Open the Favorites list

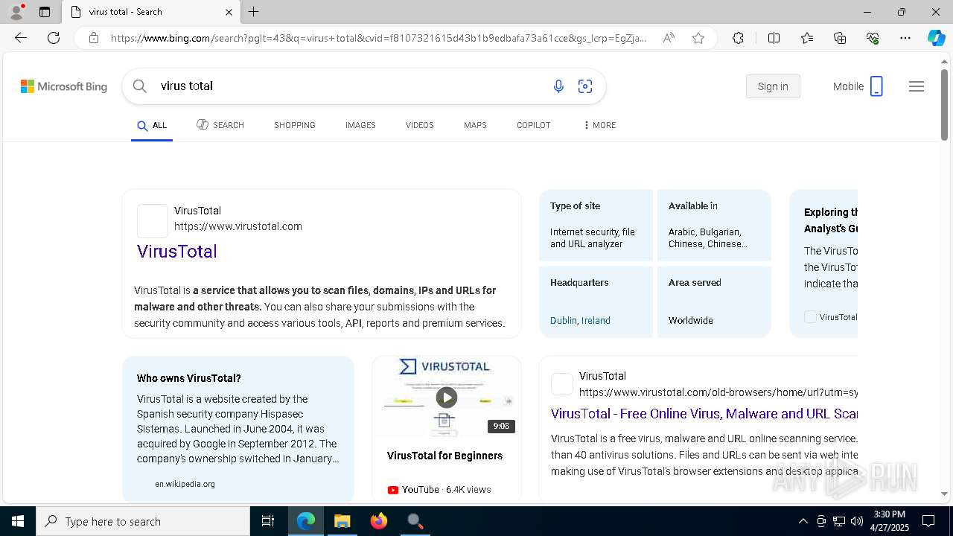tap(807, 38)
